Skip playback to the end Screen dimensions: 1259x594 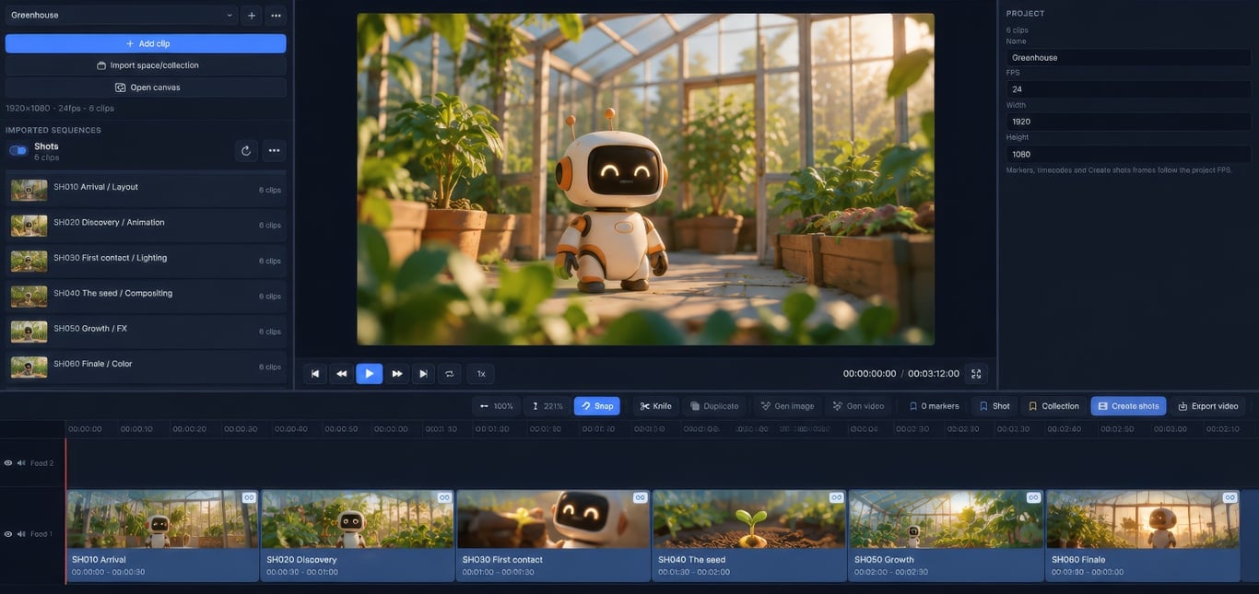[x=423, y=374]
